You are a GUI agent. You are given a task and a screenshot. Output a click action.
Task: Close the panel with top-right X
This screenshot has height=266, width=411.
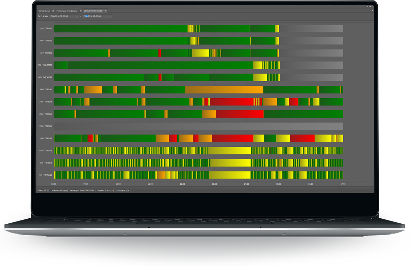click(x=373, y=10)
